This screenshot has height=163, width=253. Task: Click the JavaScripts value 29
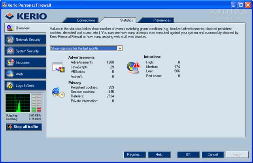click(x=112, y=67)
